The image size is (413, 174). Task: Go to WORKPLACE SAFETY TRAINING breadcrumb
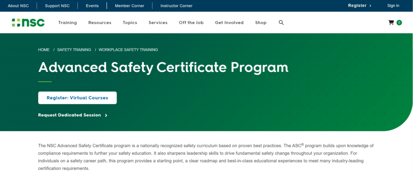pos(128,49)
